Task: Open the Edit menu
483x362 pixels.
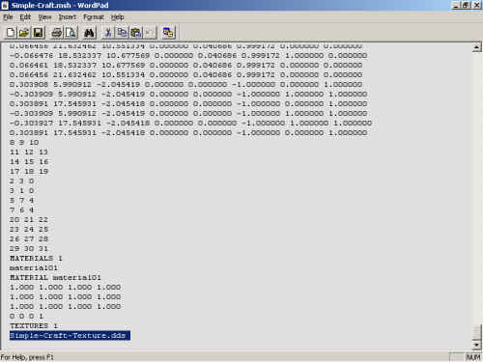Action: [x=25, y=17]
